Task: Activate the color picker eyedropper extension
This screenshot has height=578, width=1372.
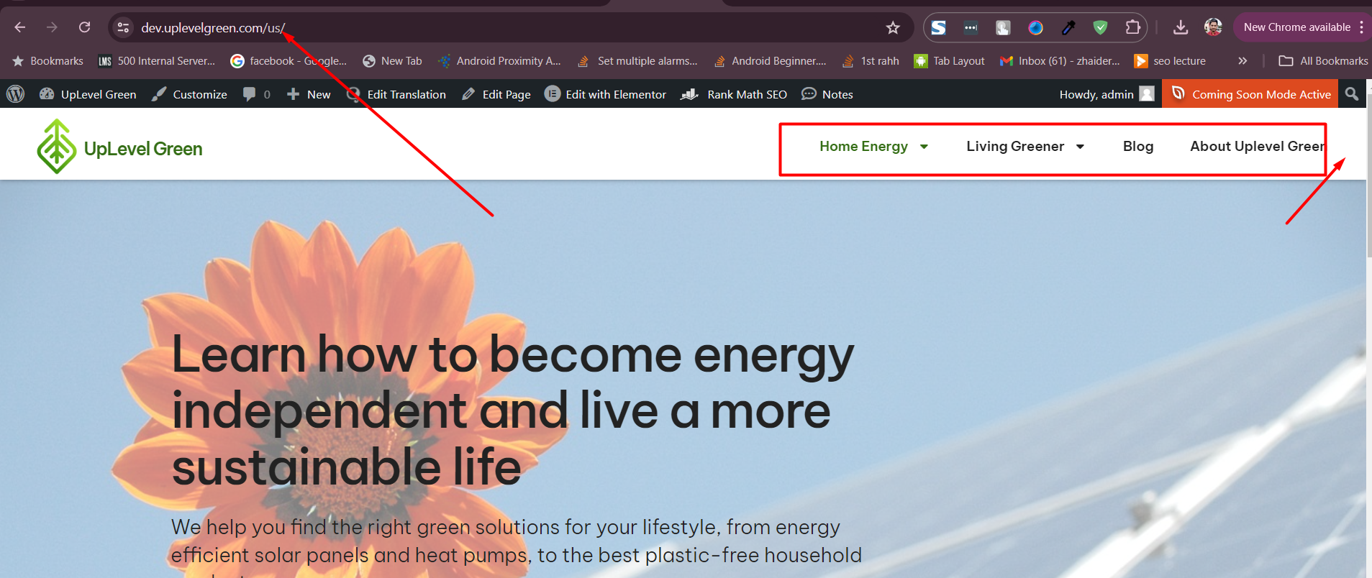Action: (1068, 27)
